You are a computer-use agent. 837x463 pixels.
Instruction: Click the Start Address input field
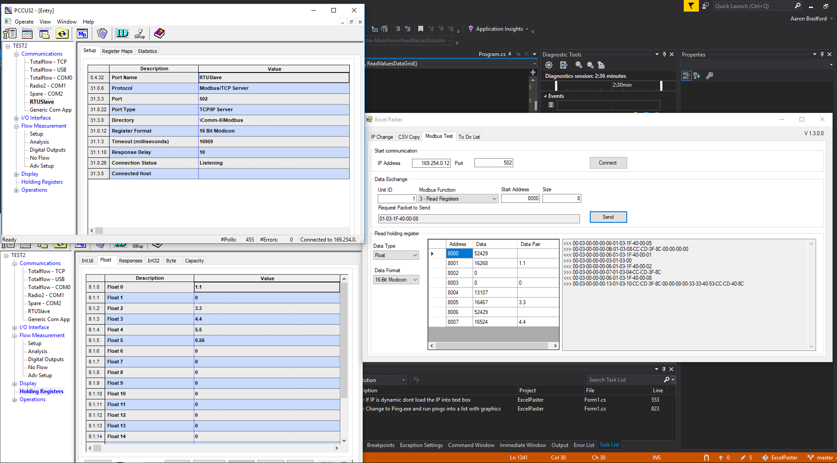(x=520, y=199)
